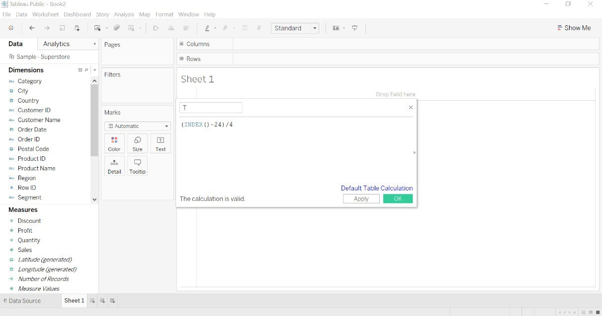Click the Add new data source icon
This screenshot has height=316, width=602.
point(77,28)
